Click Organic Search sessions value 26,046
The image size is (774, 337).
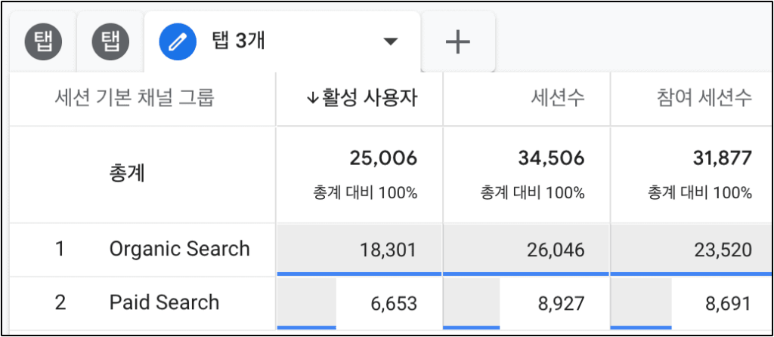coord(555,250)
